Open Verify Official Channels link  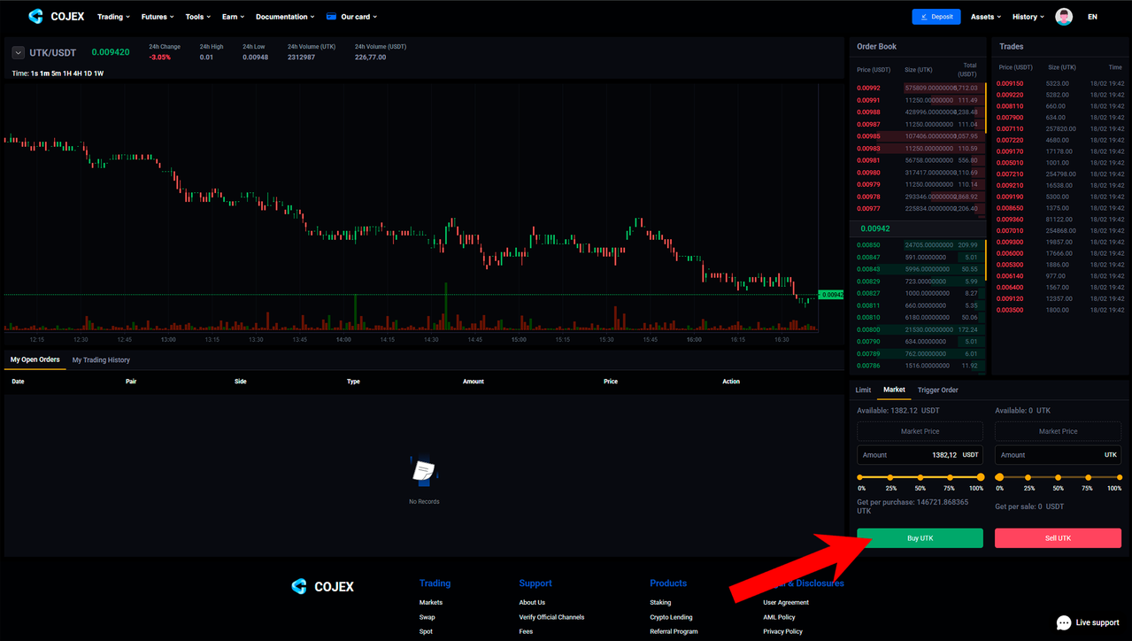[551, 617]
